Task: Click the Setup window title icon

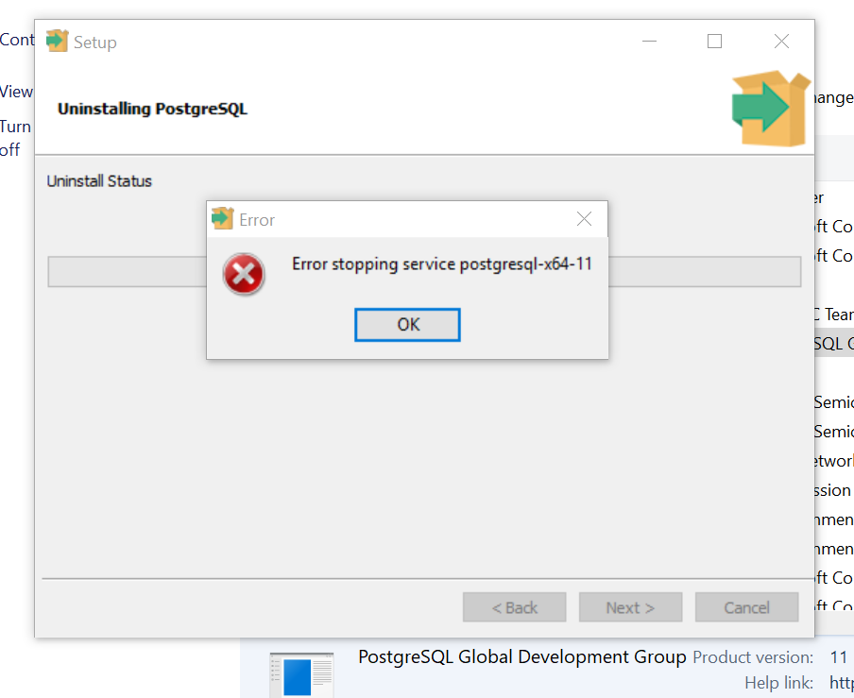Action: tap(58, 41)
